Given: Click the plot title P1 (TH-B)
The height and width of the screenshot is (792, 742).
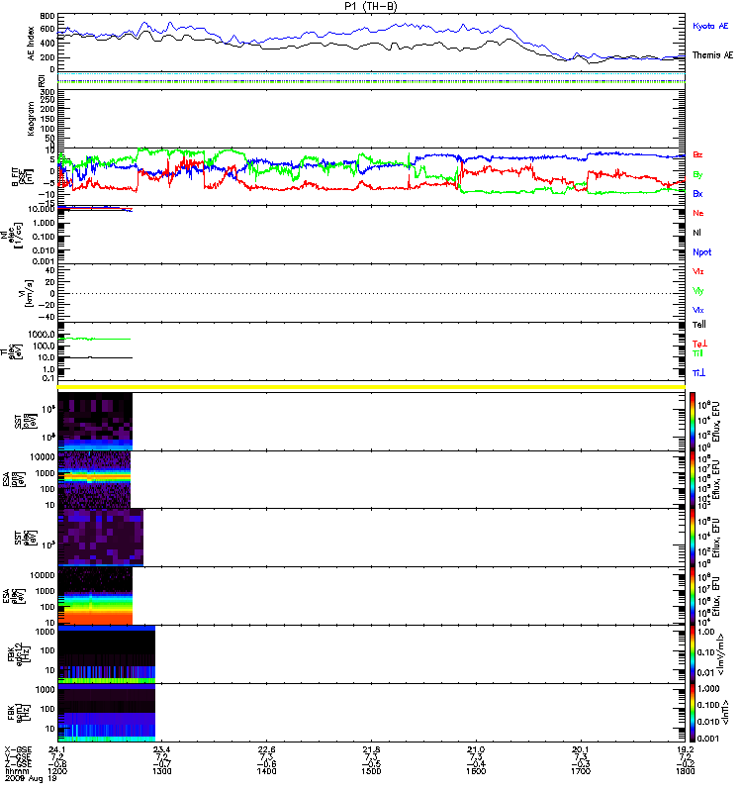Looking at the screenshot, I should click(x=371, y=6).
